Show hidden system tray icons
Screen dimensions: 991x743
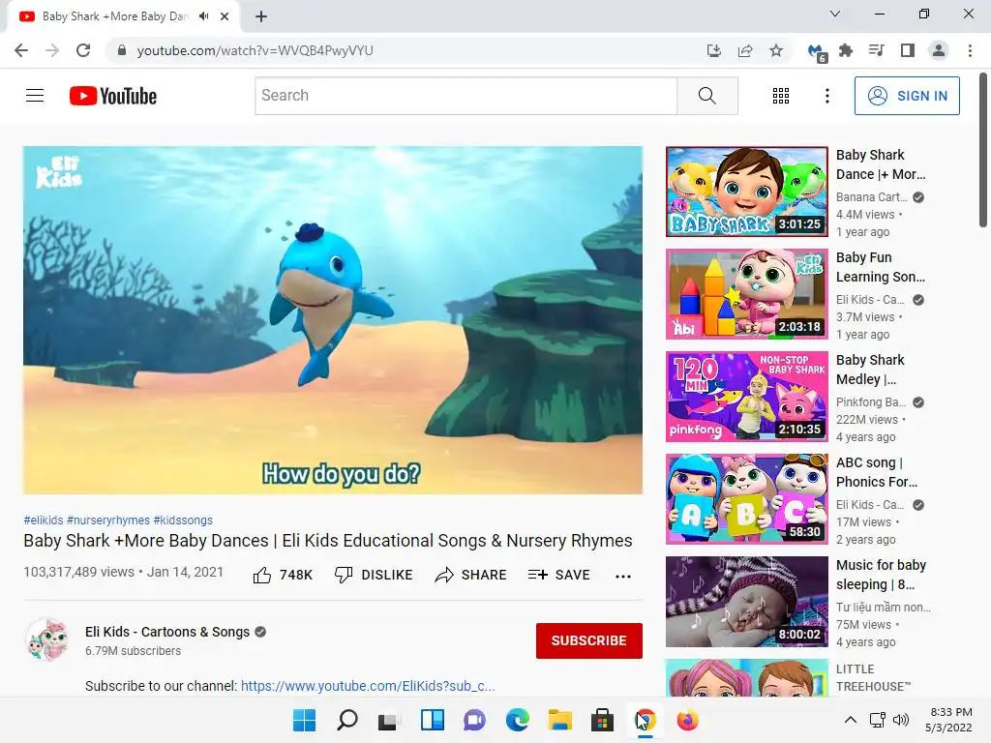851,719
